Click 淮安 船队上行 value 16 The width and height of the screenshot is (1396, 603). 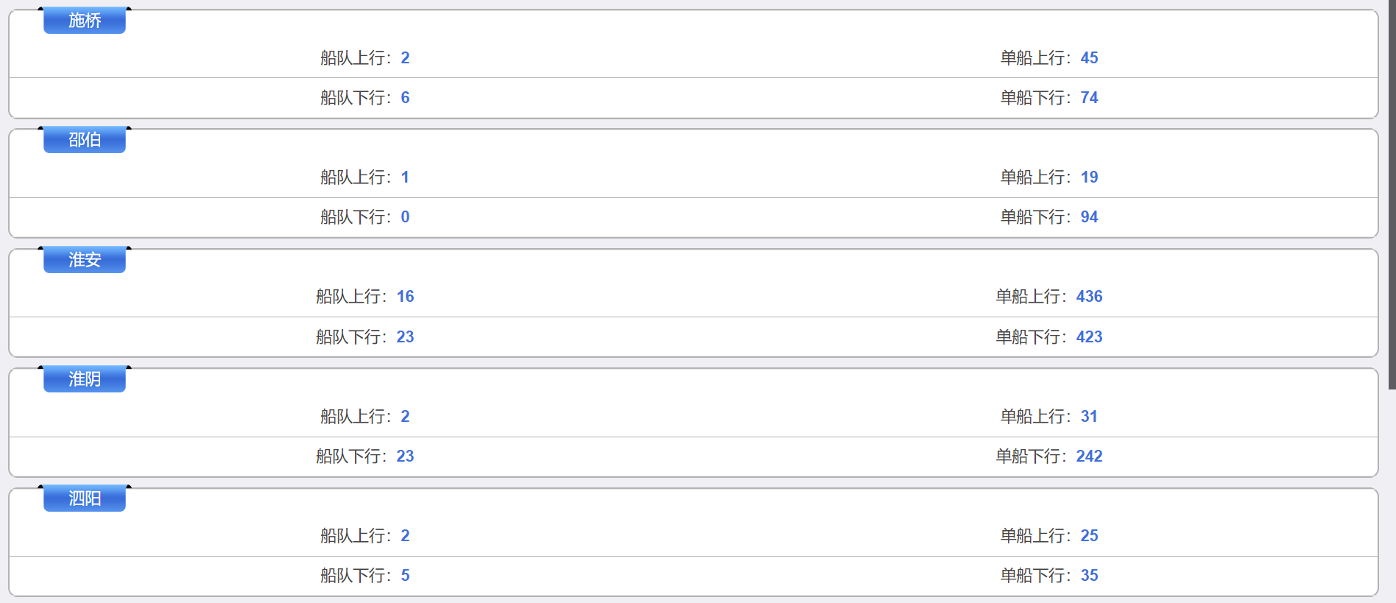click(x=405, y=297)
